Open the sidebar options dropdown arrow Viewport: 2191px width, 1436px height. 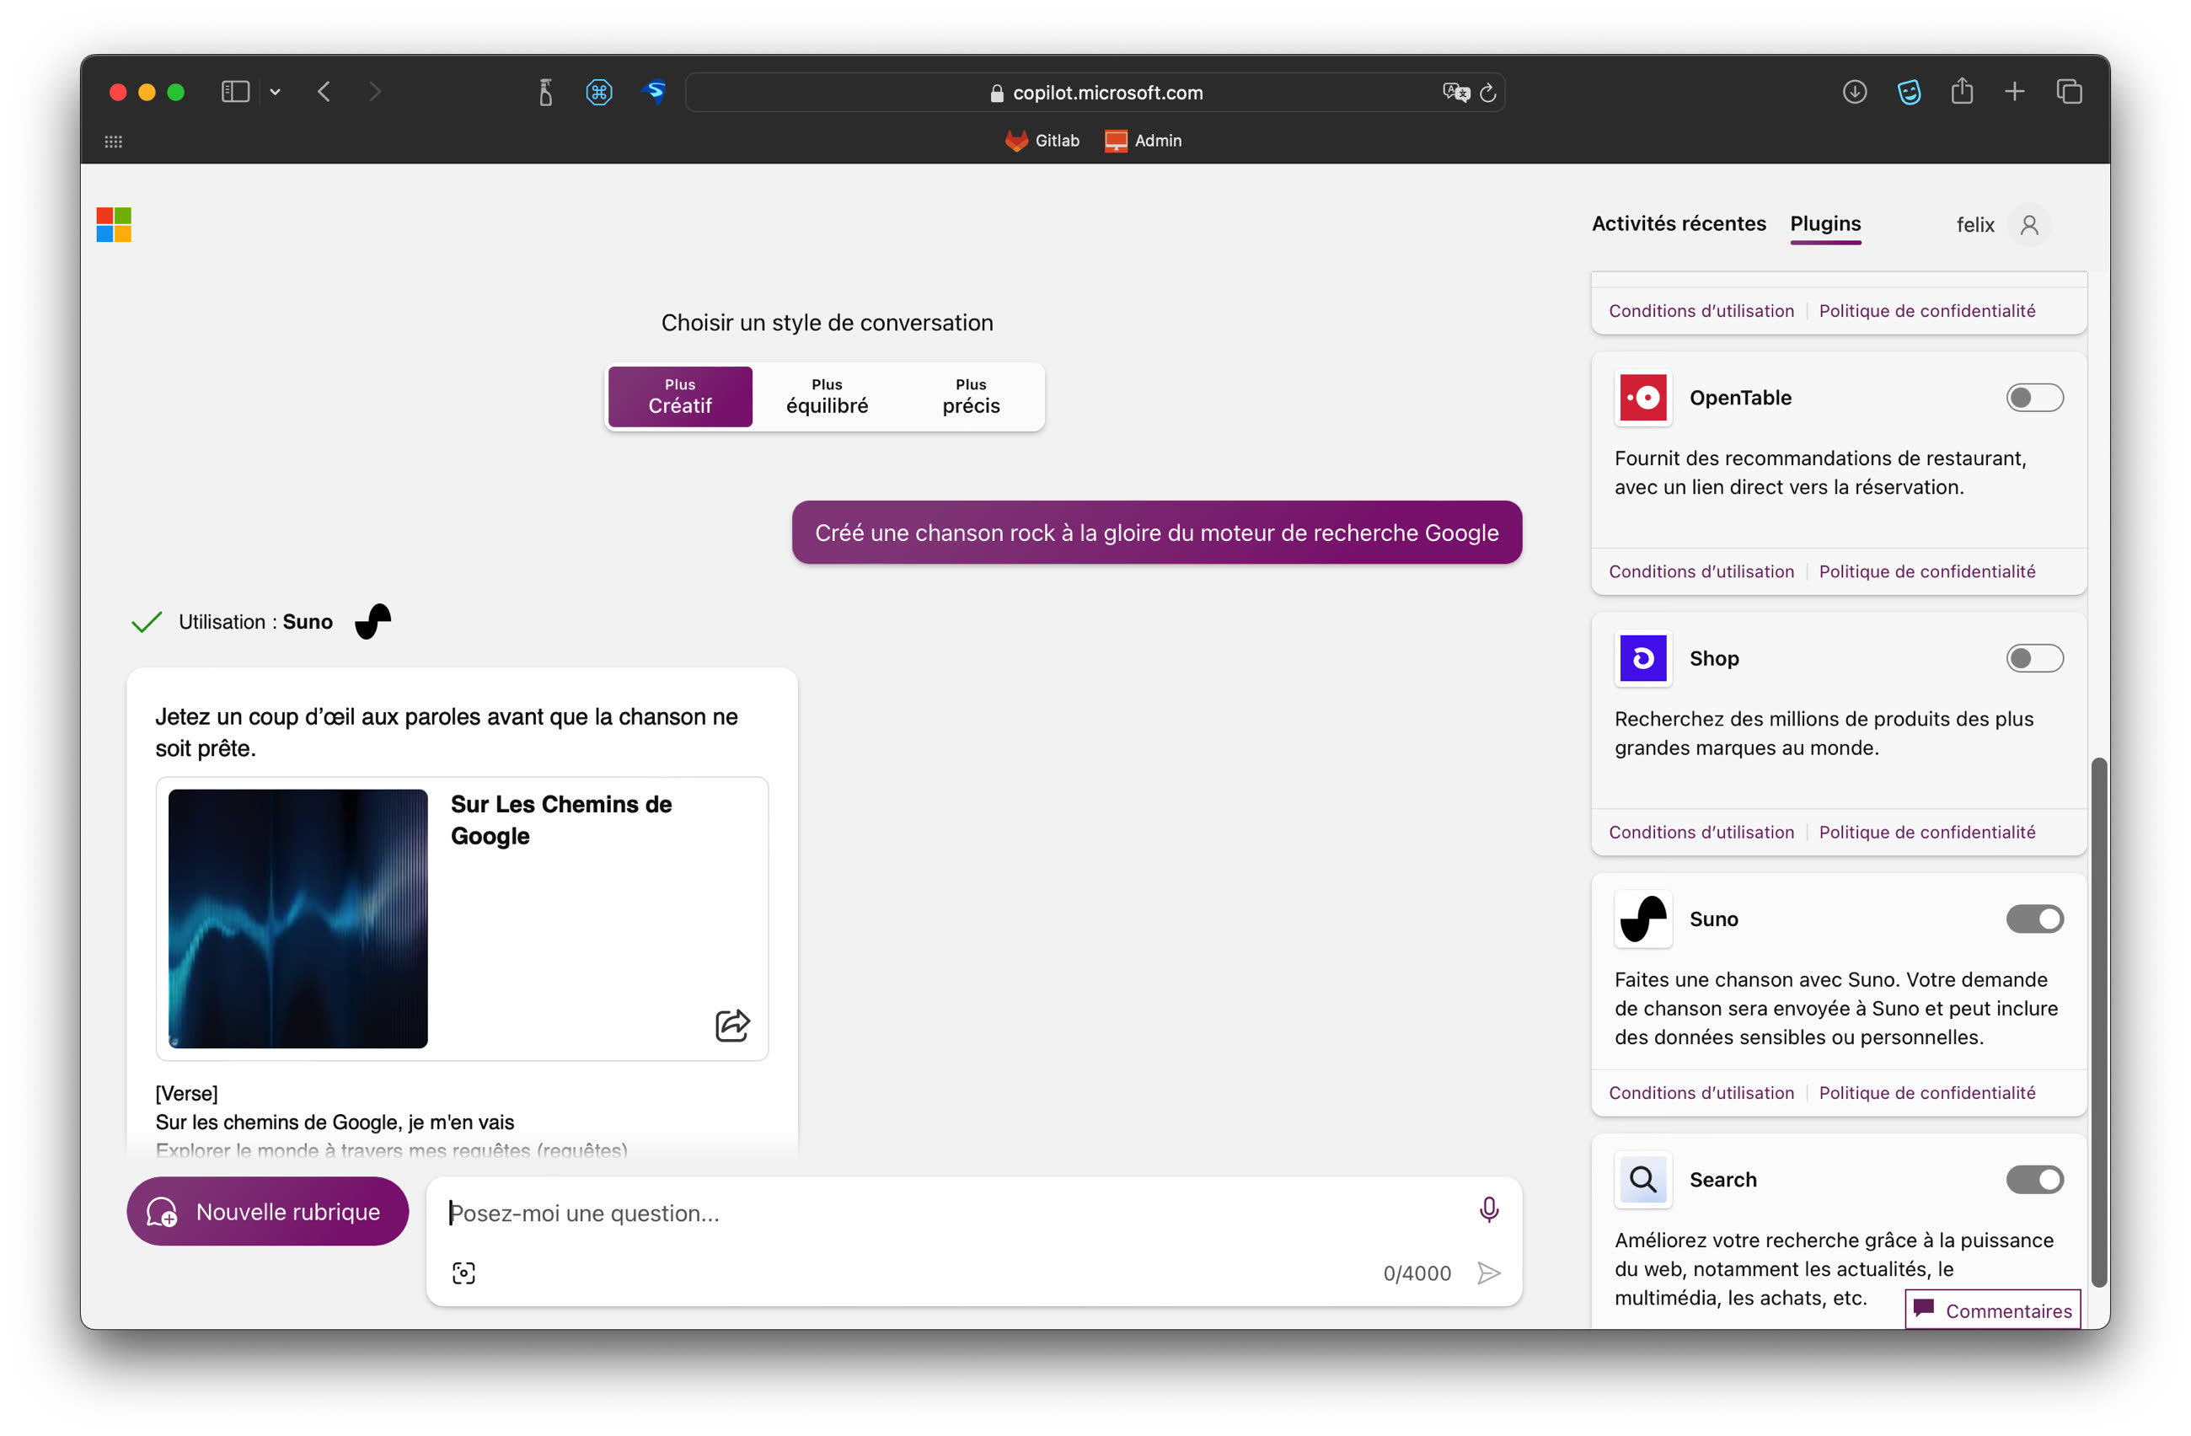point(276,92)
